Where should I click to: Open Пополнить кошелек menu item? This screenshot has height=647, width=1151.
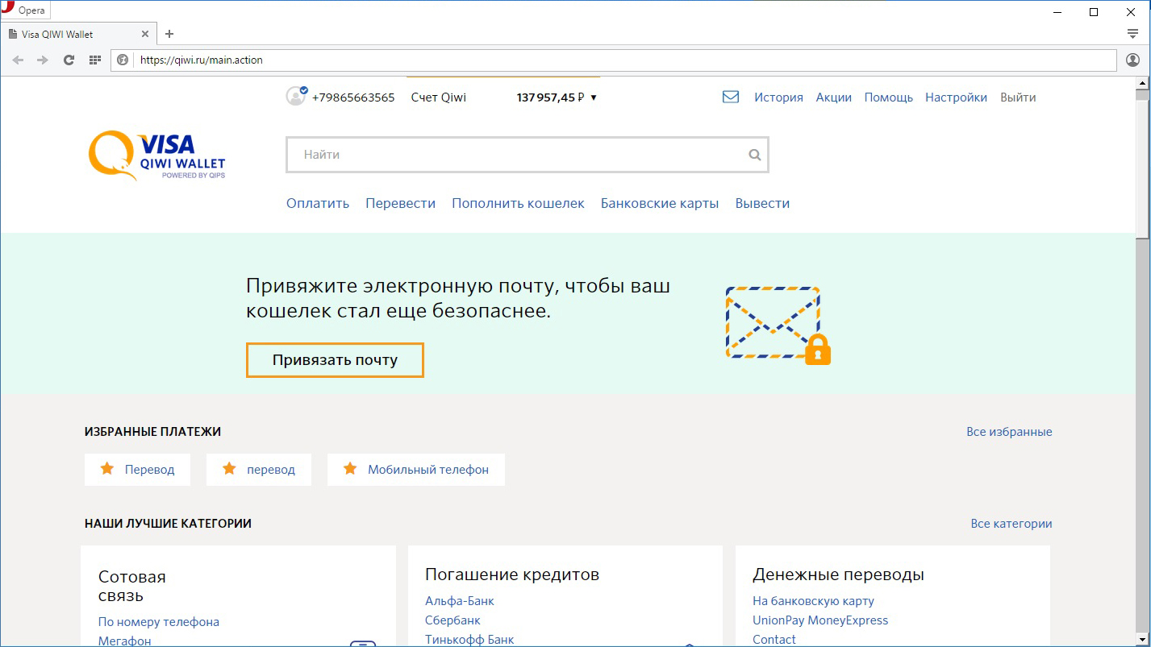(x=518, y=203)
